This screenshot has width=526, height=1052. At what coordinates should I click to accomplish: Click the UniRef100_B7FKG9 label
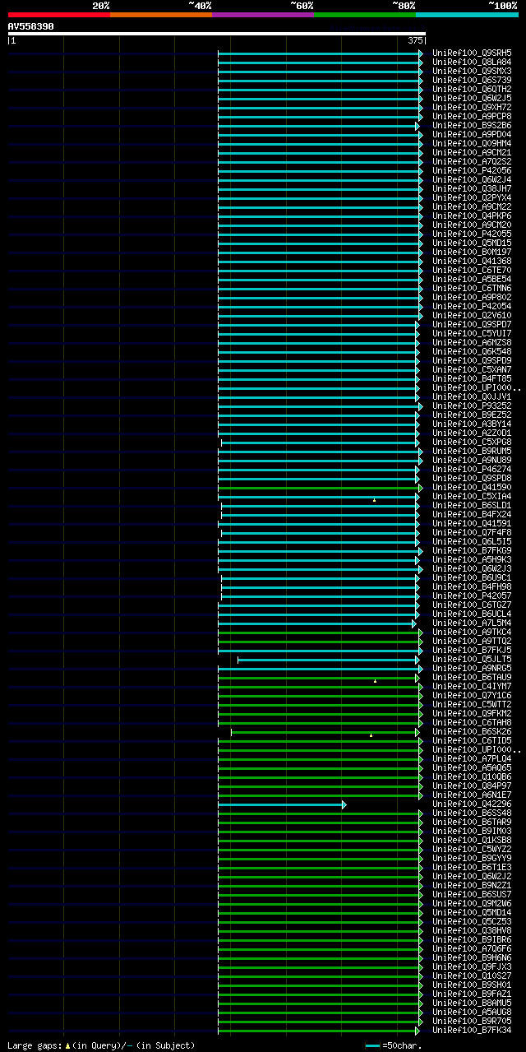472,550
